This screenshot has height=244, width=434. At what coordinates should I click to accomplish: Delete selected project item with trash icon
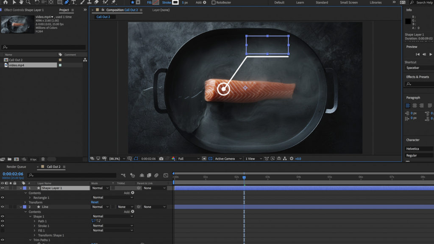(43, 159)
